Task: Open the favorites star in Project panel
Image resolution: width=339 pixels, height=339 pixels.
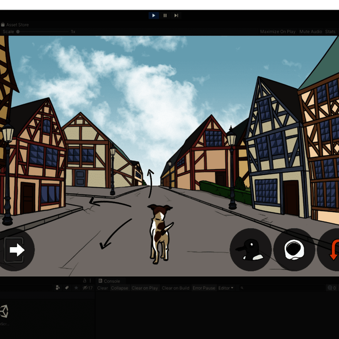Action: (76, 288)
